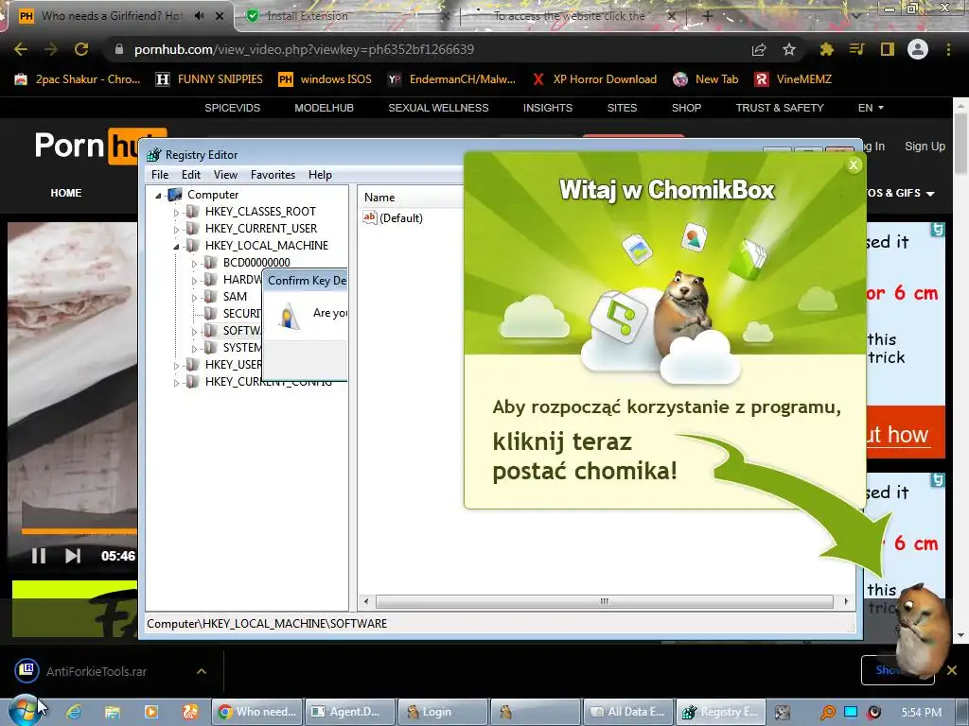Close the Chrome downloads bar
This screenshot has height=726, width=969.
[952, 670]
